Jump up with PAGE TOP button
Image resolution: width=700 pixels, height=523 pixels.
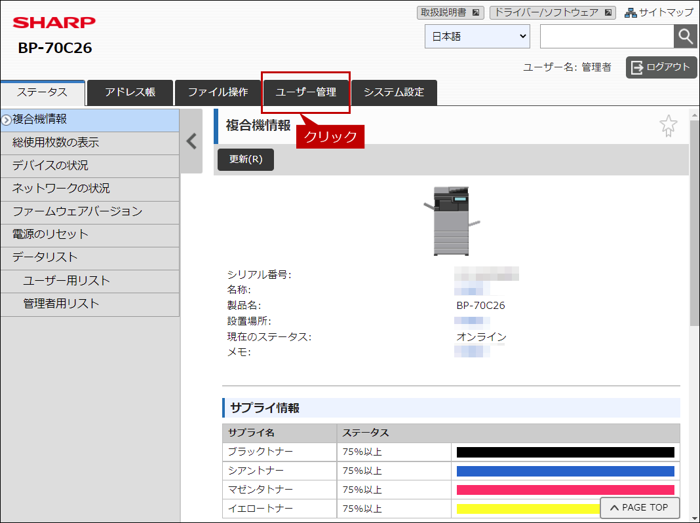639,507
